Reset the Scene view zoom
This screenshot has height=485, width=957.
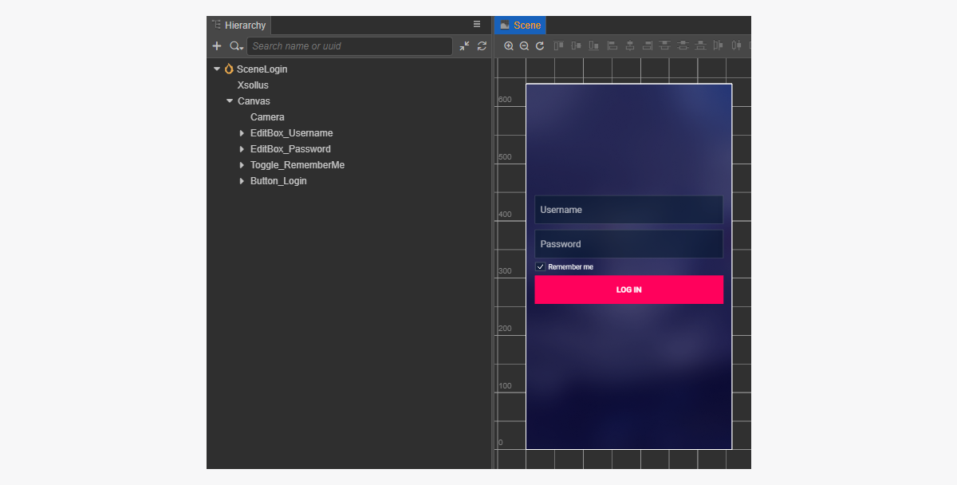click(540, 46)
